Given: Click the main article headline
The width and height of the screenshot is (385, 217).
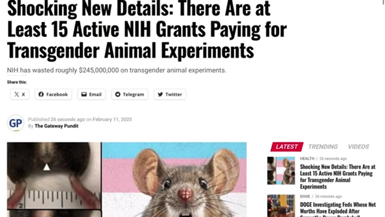Looking at the screenshot, I should pyautogui.click(x=147, y=30).
